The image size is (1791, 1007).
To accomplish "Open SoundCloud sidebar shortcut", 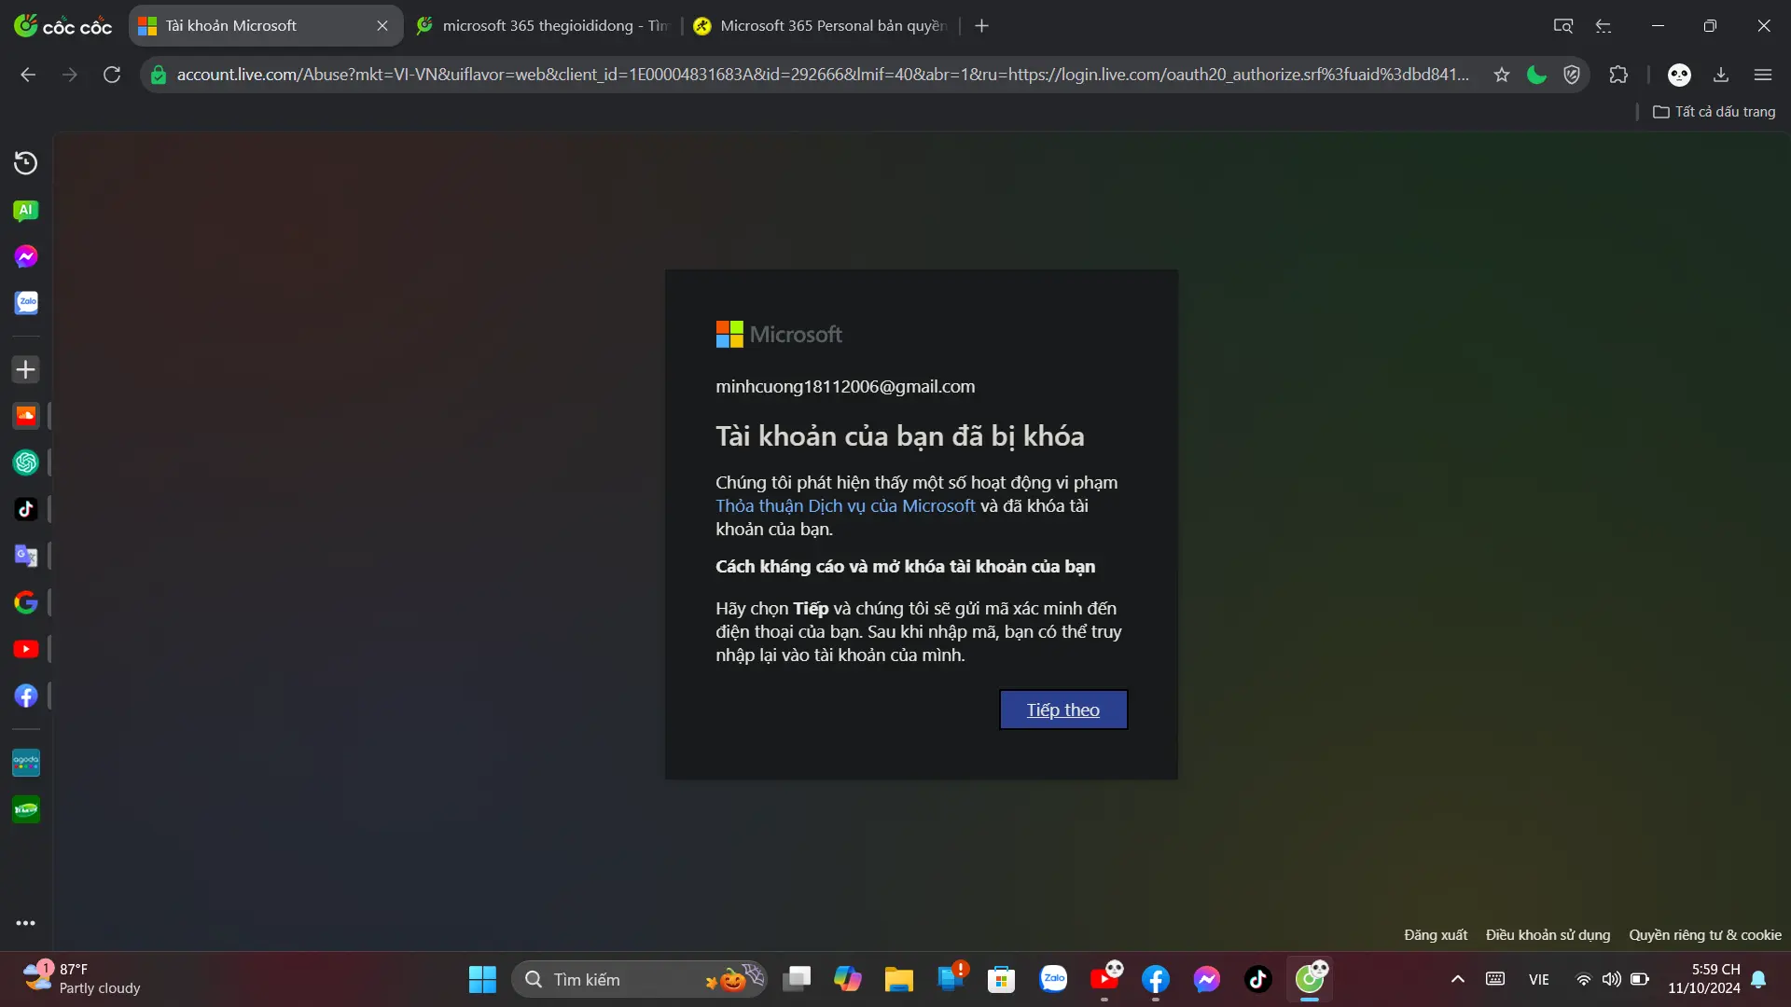I will point(26,416).
